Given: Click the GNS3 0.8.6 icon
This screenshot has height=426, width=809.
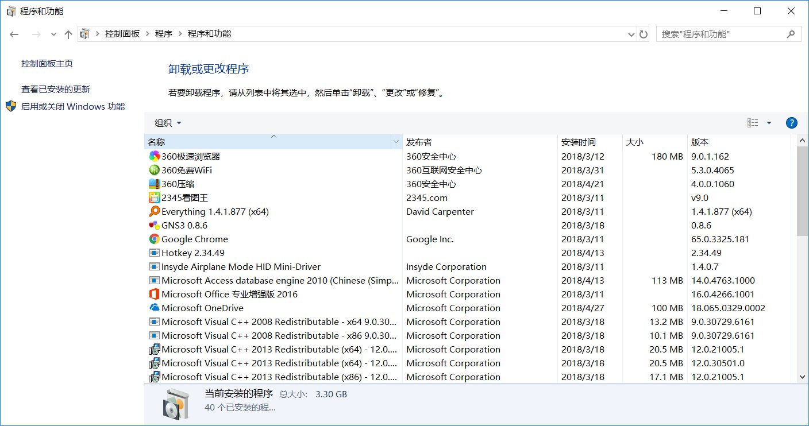Looking at the screenshot, I should 154,225.
